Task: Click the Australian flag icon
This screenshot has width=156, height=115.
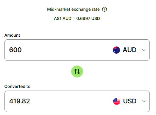Action: pyautogui.click(x=116, y=50)
